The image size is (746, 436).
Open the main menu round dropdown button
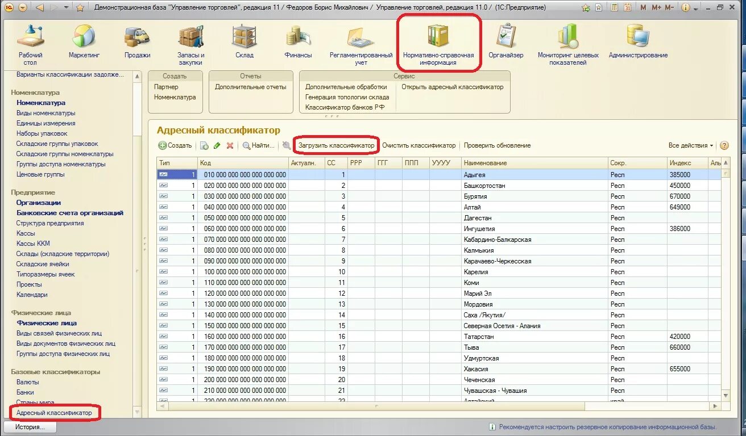pyautogui.click(x=22, y=7)
